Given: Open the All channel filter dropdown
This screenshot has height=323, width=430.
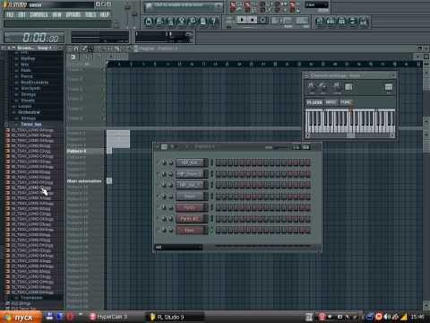Looking at the screenshot, I should coord(179,248).
